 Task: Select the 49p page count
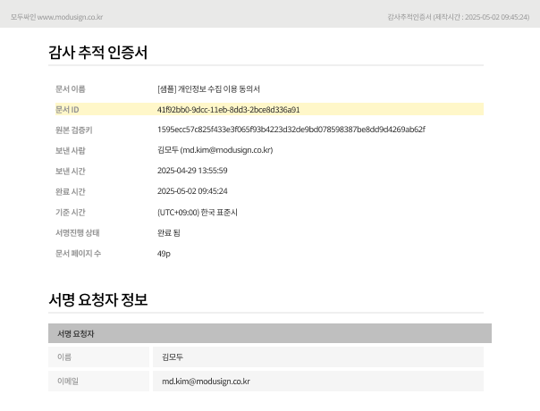164,254
